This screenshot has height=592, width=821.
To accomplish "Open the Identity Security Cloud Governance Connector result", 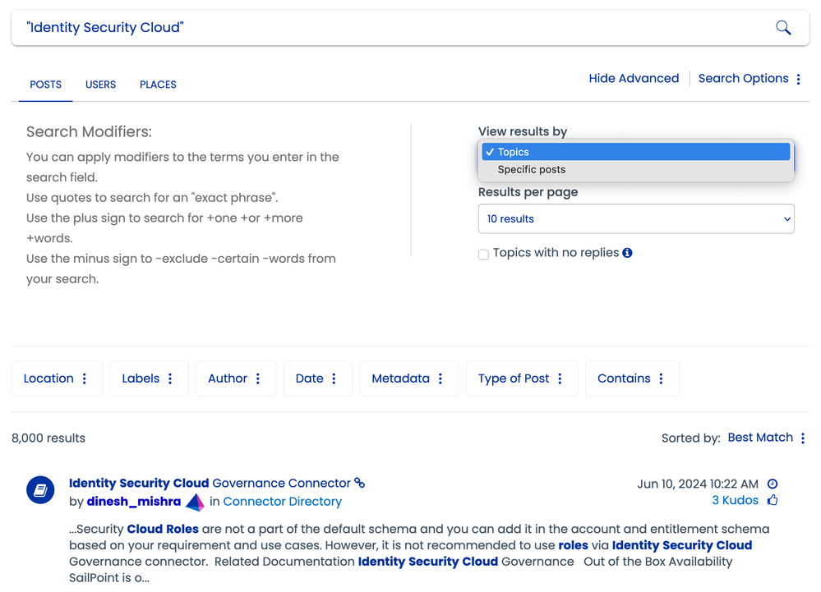I will tap(210, 483).
